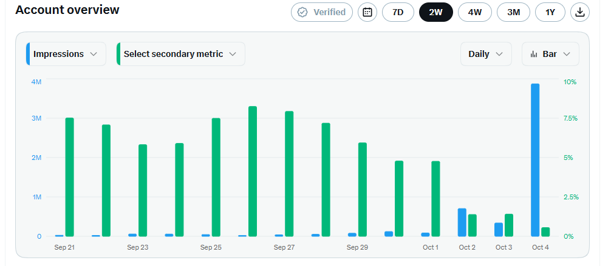Open the Impressions primary metric dropdown

[66, 54]
